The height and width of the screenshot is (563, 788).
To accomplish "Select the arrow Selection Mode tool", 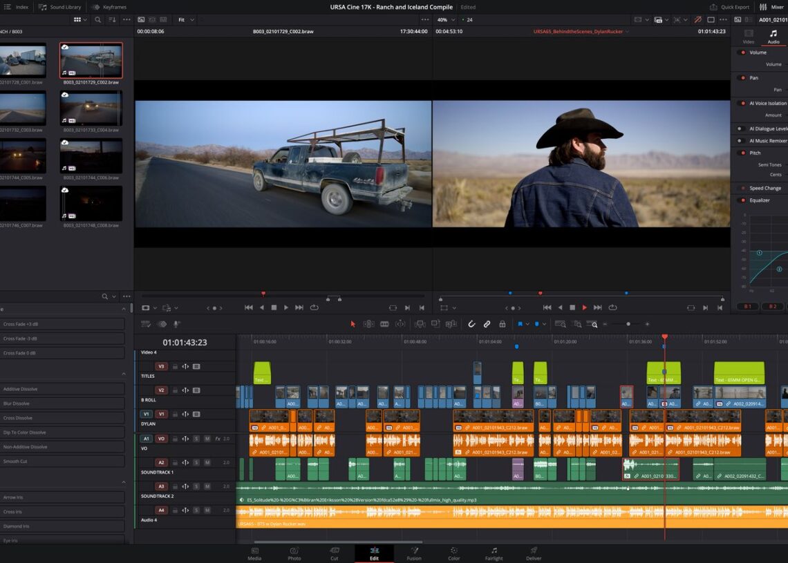I will coord(353,324).
